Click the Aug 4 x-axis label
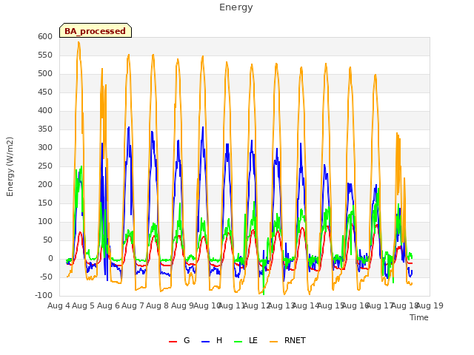474x355 pixels. (59, 305)
